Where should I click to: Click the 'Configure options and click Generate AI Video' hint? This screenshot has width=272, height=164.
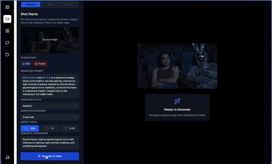pos(177,115)
